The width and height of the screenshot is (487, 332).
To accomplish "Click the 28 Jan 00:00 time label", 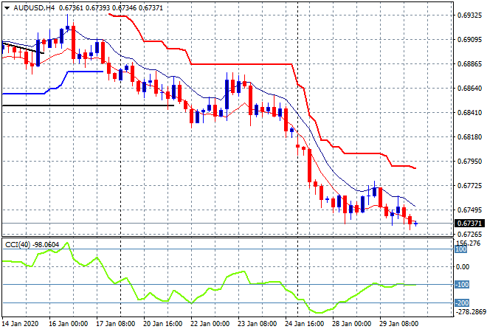I will (351, 324).
